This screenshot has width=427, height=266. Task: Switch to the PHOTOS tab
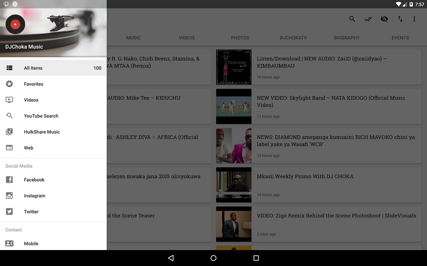[240, 38]
